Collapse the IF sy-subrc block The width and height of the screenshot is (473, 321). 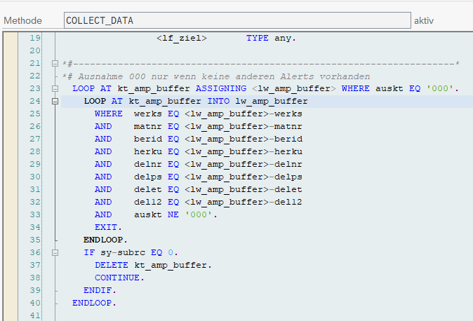(55, 253)
